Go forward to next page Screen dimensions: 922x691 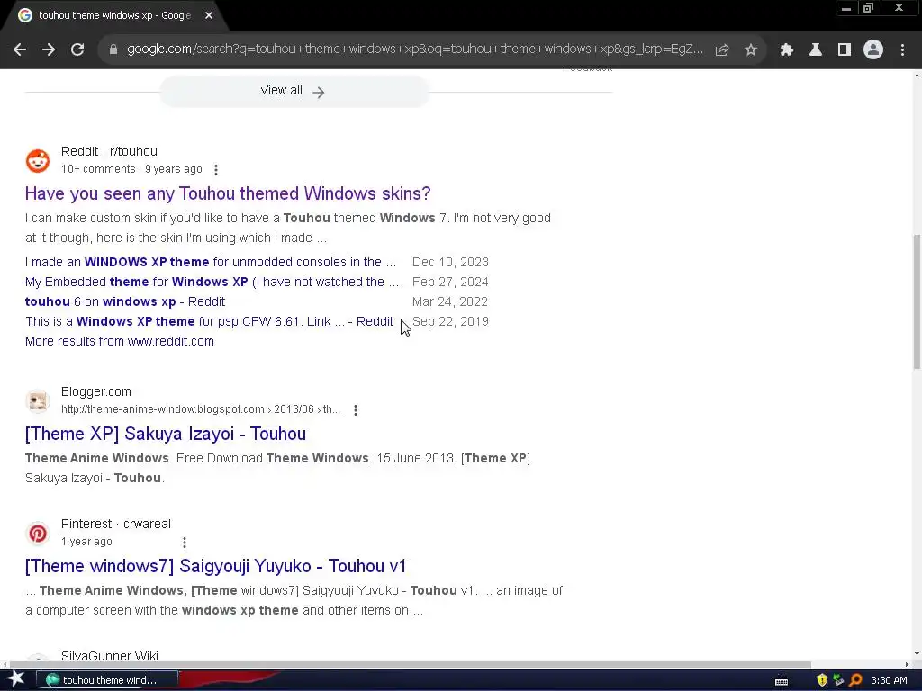[x=49, y=50]
